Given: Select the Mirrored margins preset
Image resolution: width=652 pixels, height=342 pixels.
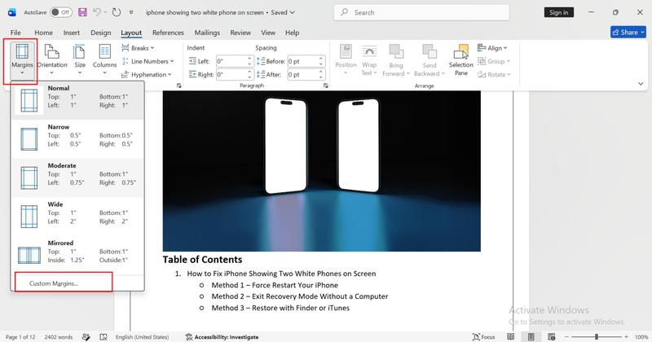Looking at the screenshot, I should point(77,255).
